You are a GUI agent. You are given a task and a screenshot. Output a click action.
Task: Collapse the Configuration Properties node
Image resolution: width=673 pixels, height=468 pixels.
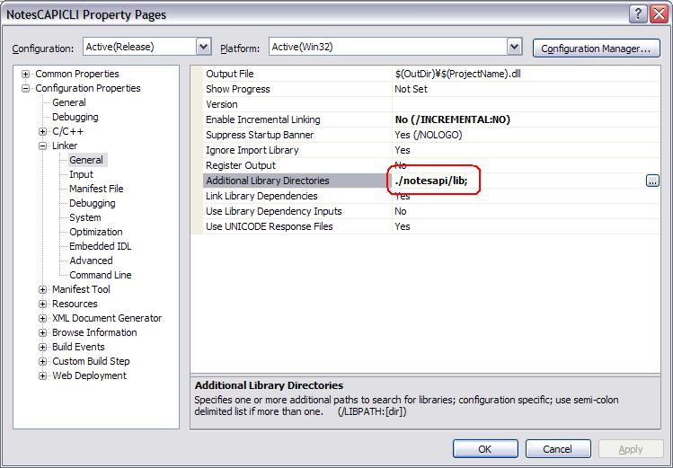[x=26, y=88]
